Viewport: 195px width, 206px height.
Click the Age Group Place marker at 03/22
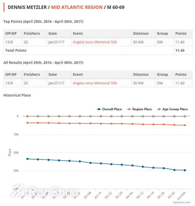point(111,116)
